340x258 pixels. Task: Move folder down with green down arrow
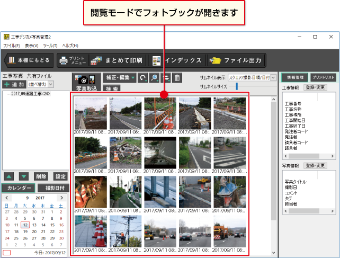(24, 176)
